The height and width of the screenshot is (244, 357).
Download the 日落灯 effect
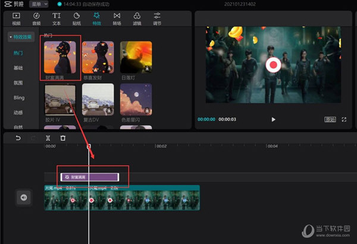tap(146, 69)
